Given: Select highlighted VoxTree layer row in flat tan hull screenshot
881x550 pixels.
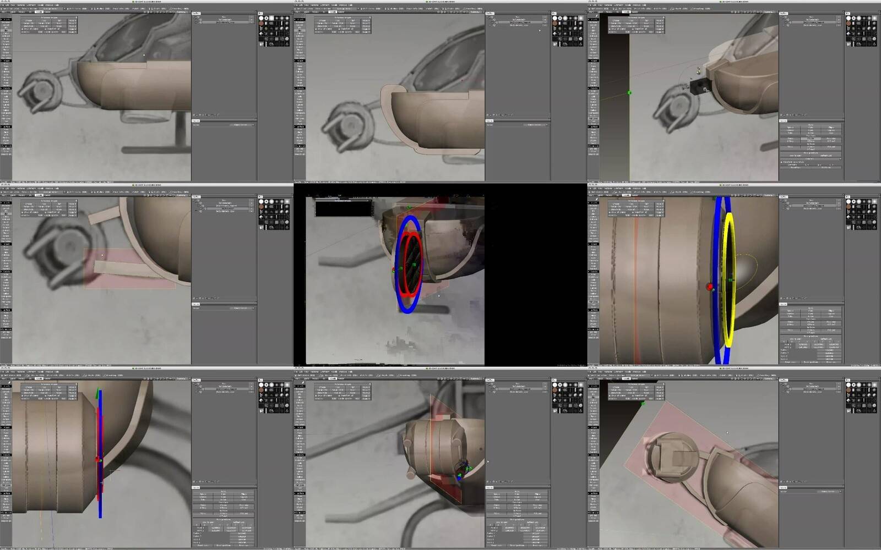Looking at the screenshot, I should [225, 22].
